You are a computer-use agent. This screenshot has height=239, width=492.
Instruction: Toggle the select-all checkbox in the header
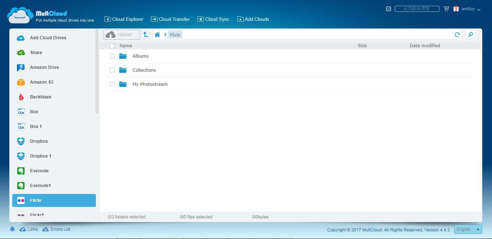pos(112,46)
